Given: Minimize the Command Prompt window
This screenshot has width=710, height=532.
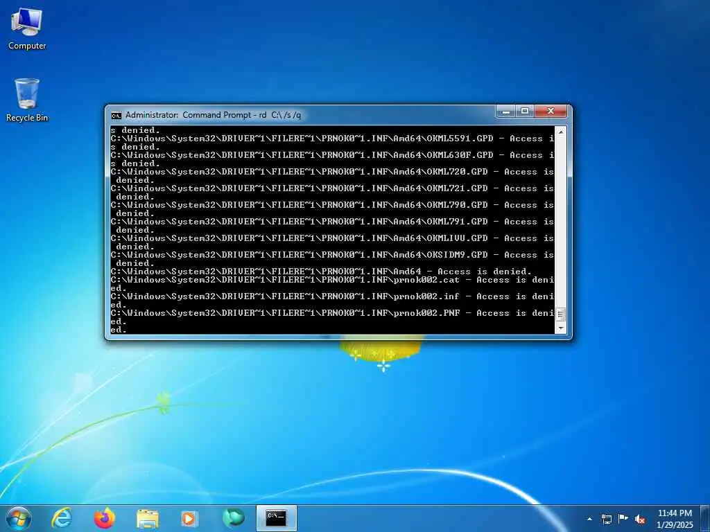Looking at the screenshot, I should coord(506,112).
